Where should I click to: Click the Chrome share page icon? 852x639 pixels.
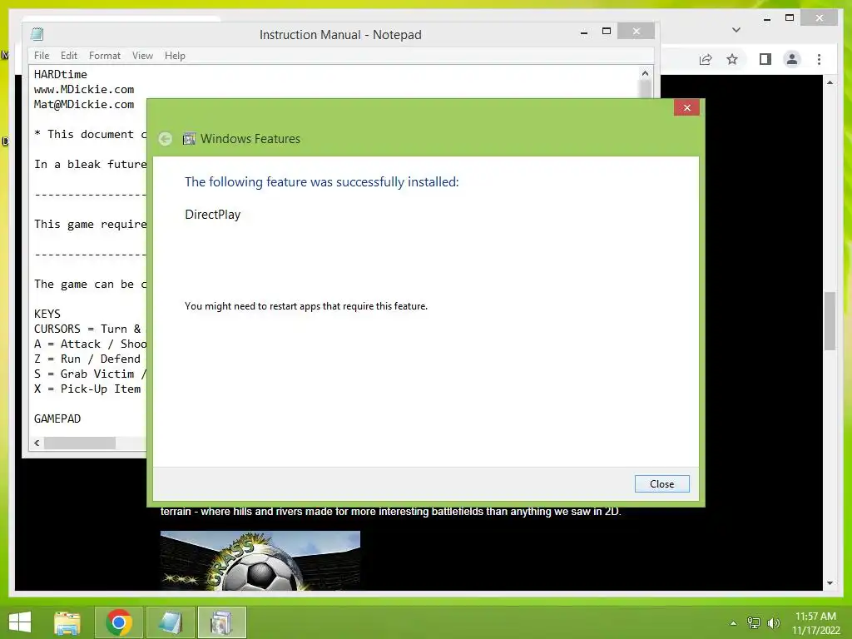(706, 59)
